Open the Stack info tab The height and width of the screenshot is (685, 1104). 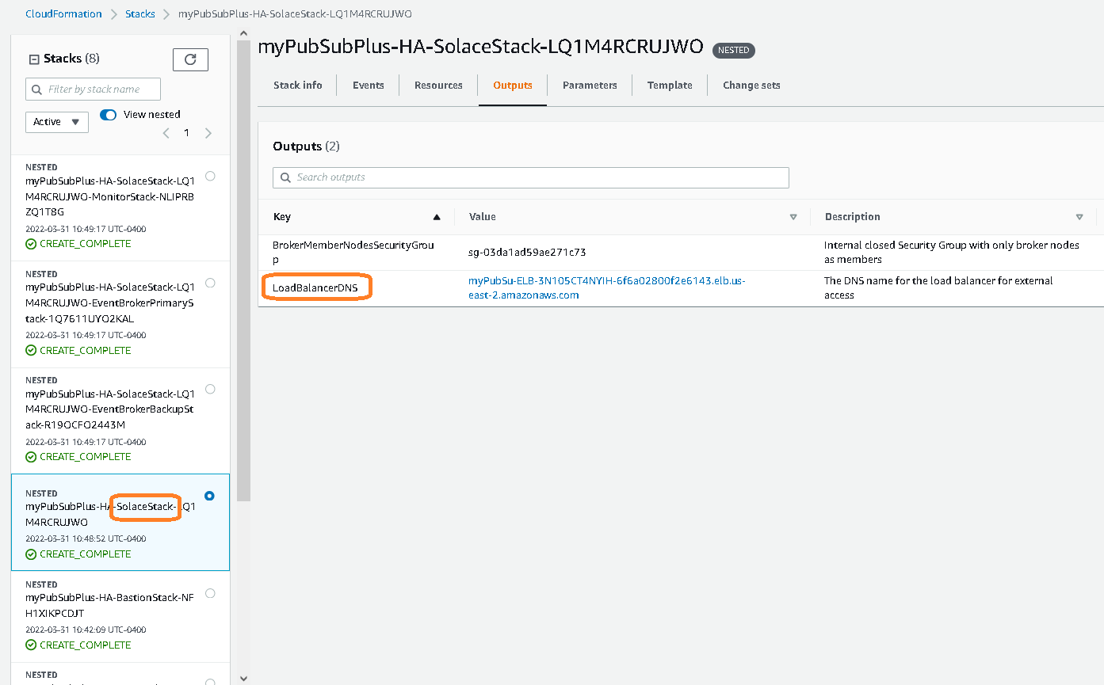pyautogui.click(x=298, y=86)
